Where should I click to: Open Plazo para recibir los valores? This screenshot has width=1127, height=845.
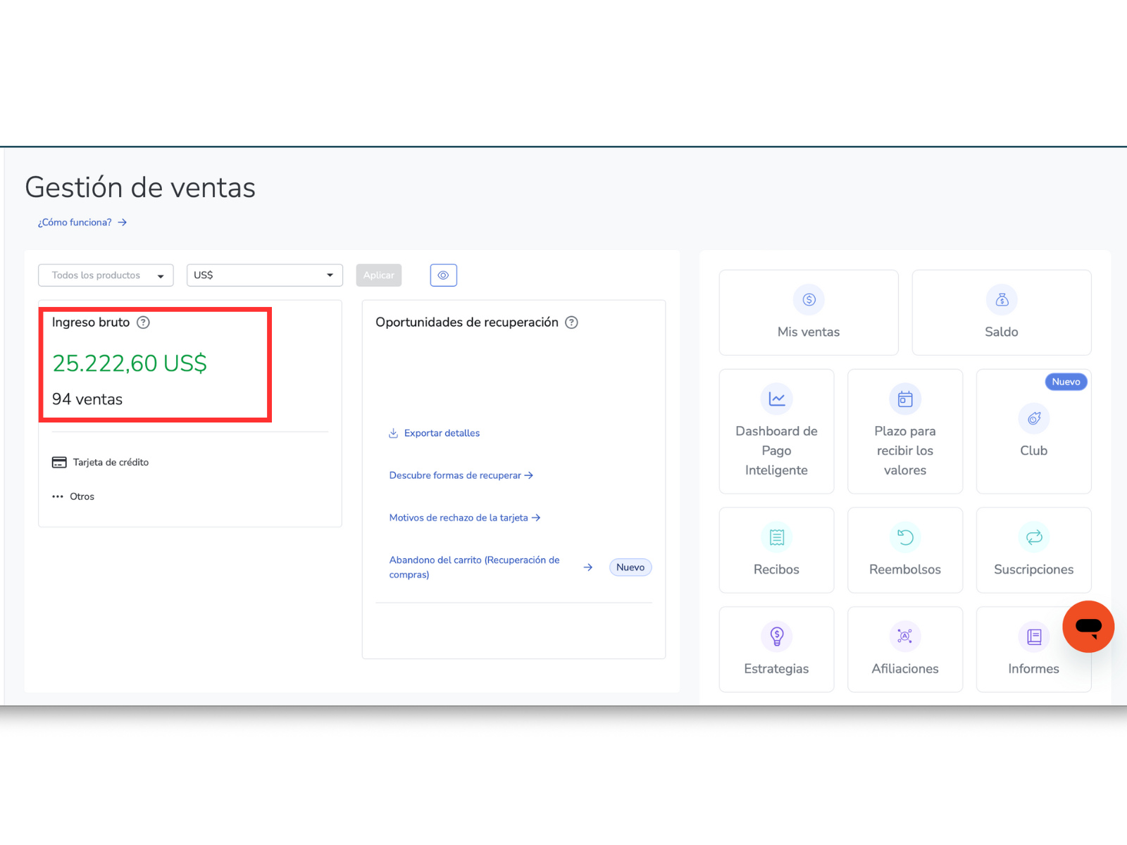click(904, 431)
